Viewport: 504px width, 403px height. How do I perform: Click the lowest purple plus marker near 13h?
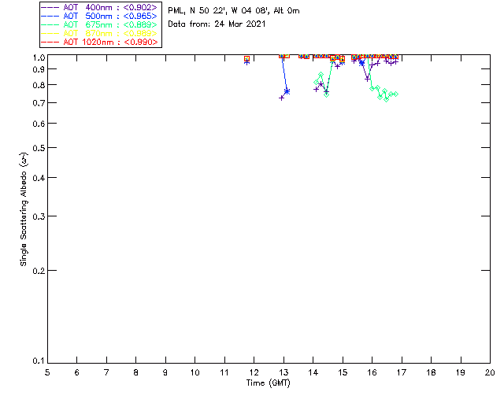282,98
